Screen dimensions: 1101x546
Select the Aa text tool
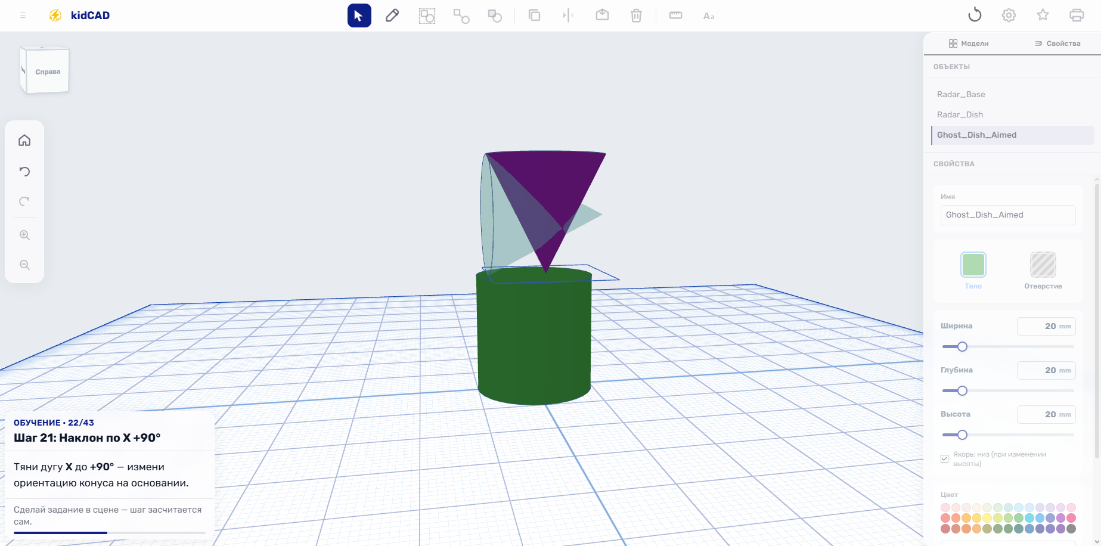click(709, 16)
